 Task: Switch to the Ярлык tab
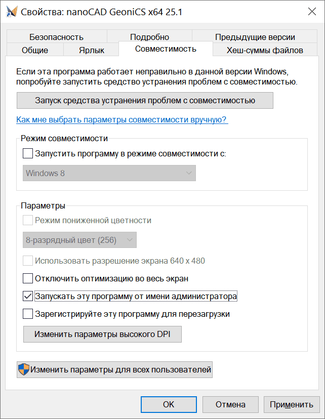pos(92,50)
